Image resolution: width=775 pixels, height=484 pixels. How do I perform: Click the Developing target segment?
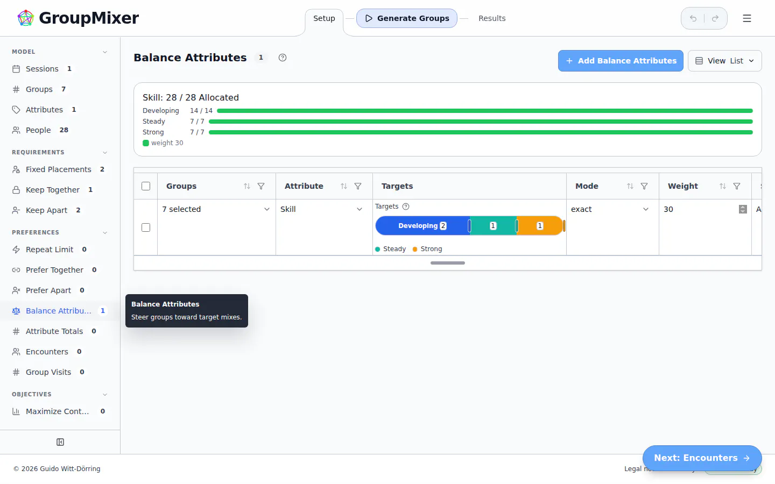pos(422,226)
